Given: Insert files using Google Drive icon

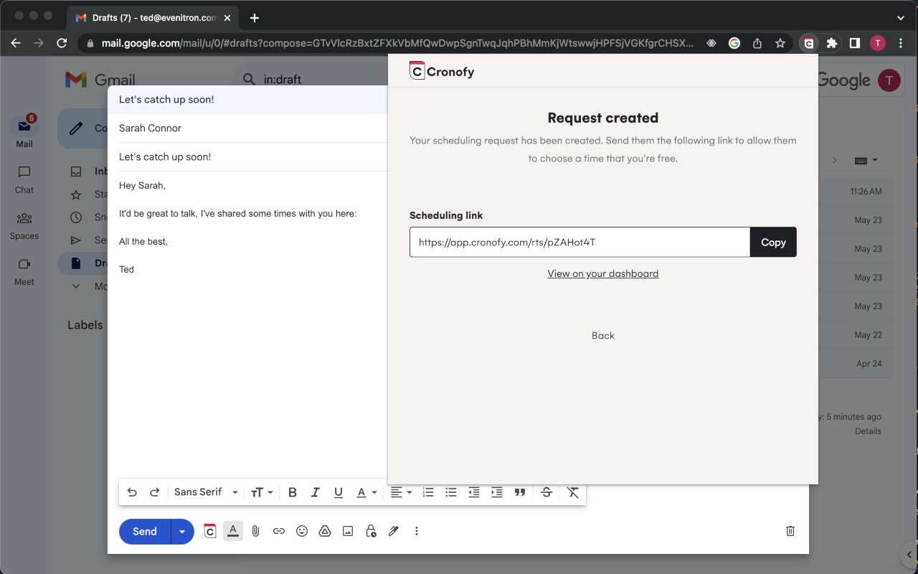Looking at the screenshot, I should (325, 531).
